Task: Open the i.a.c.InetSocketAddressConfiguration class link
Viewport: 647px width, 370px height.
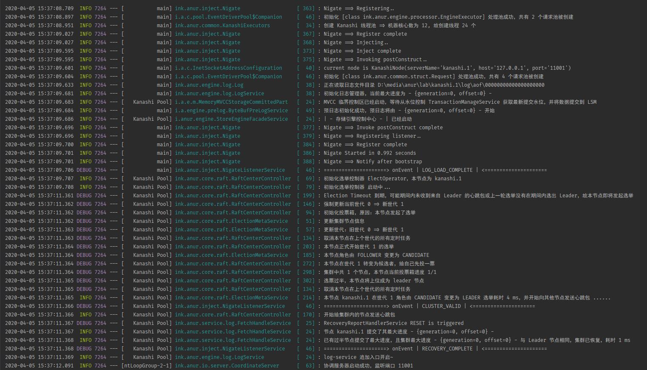Action: (228, 68)
